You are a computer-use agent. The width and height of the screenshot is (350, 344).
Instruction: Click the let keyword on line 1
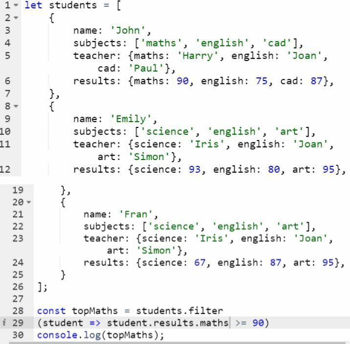(x=32, y=7)
